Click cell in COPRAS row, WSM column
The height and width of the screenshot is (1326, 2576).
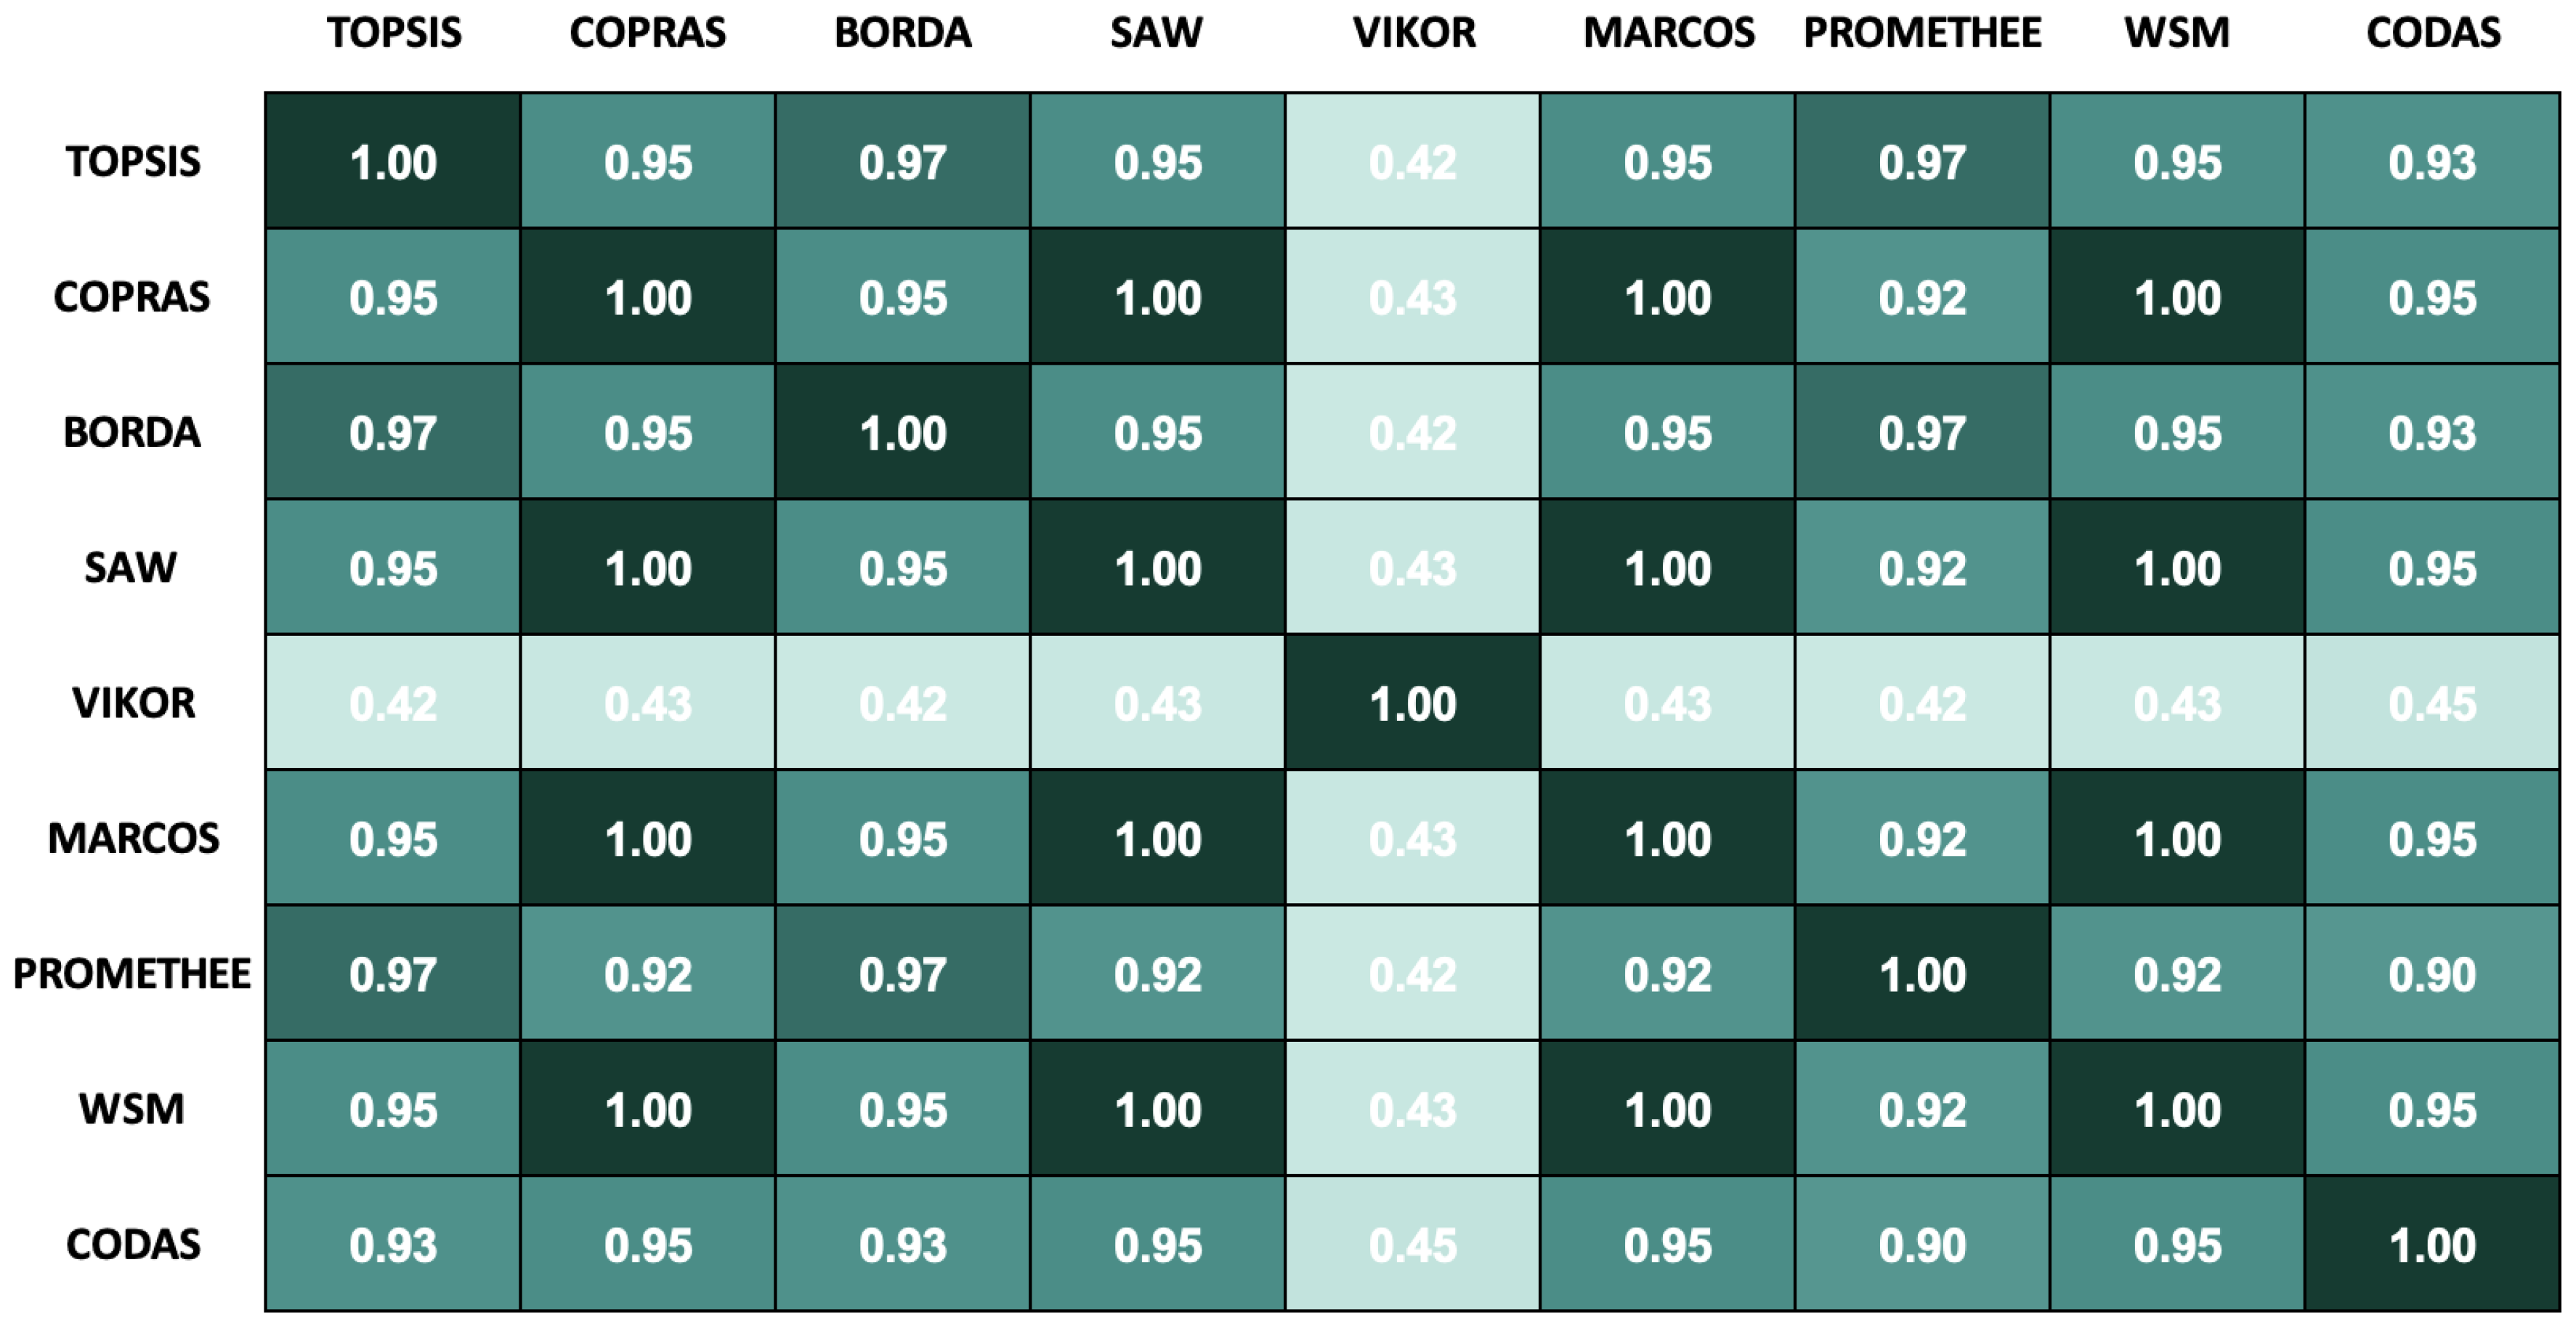tap(2177, 297)
